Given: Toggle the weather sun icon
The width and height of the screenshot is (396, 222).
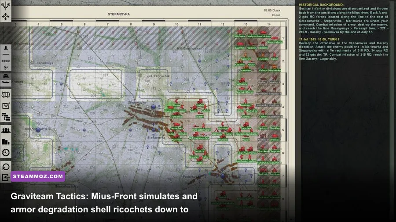Looking at the screenshot, I should point(6,68).
